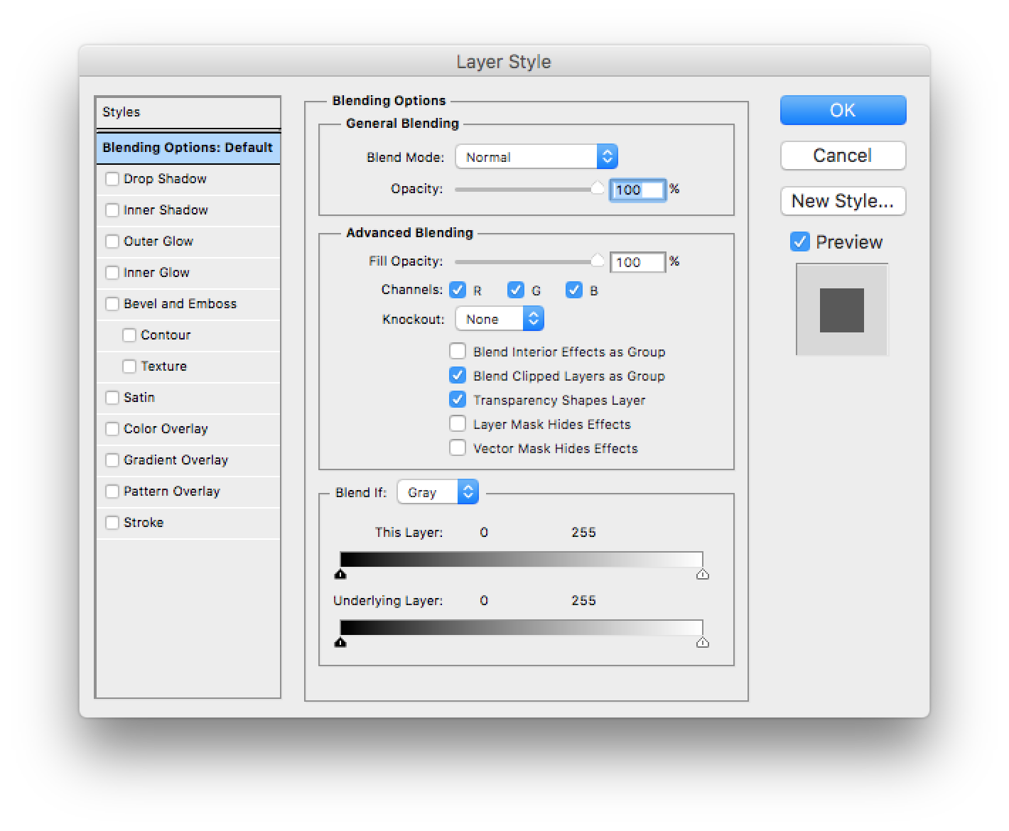
Task: Click the Opacity slider handle
Action: pyautogui.click(x=598, y=188)
